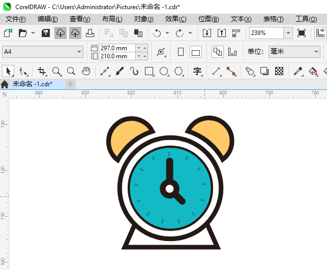Click the 239% zoom level field

[x=266, y=33]
